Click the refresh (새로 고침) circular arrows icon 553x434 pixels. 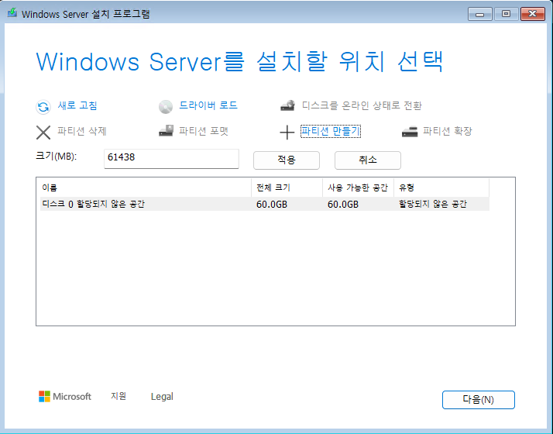pyautogui.click(x=43, y=106)
